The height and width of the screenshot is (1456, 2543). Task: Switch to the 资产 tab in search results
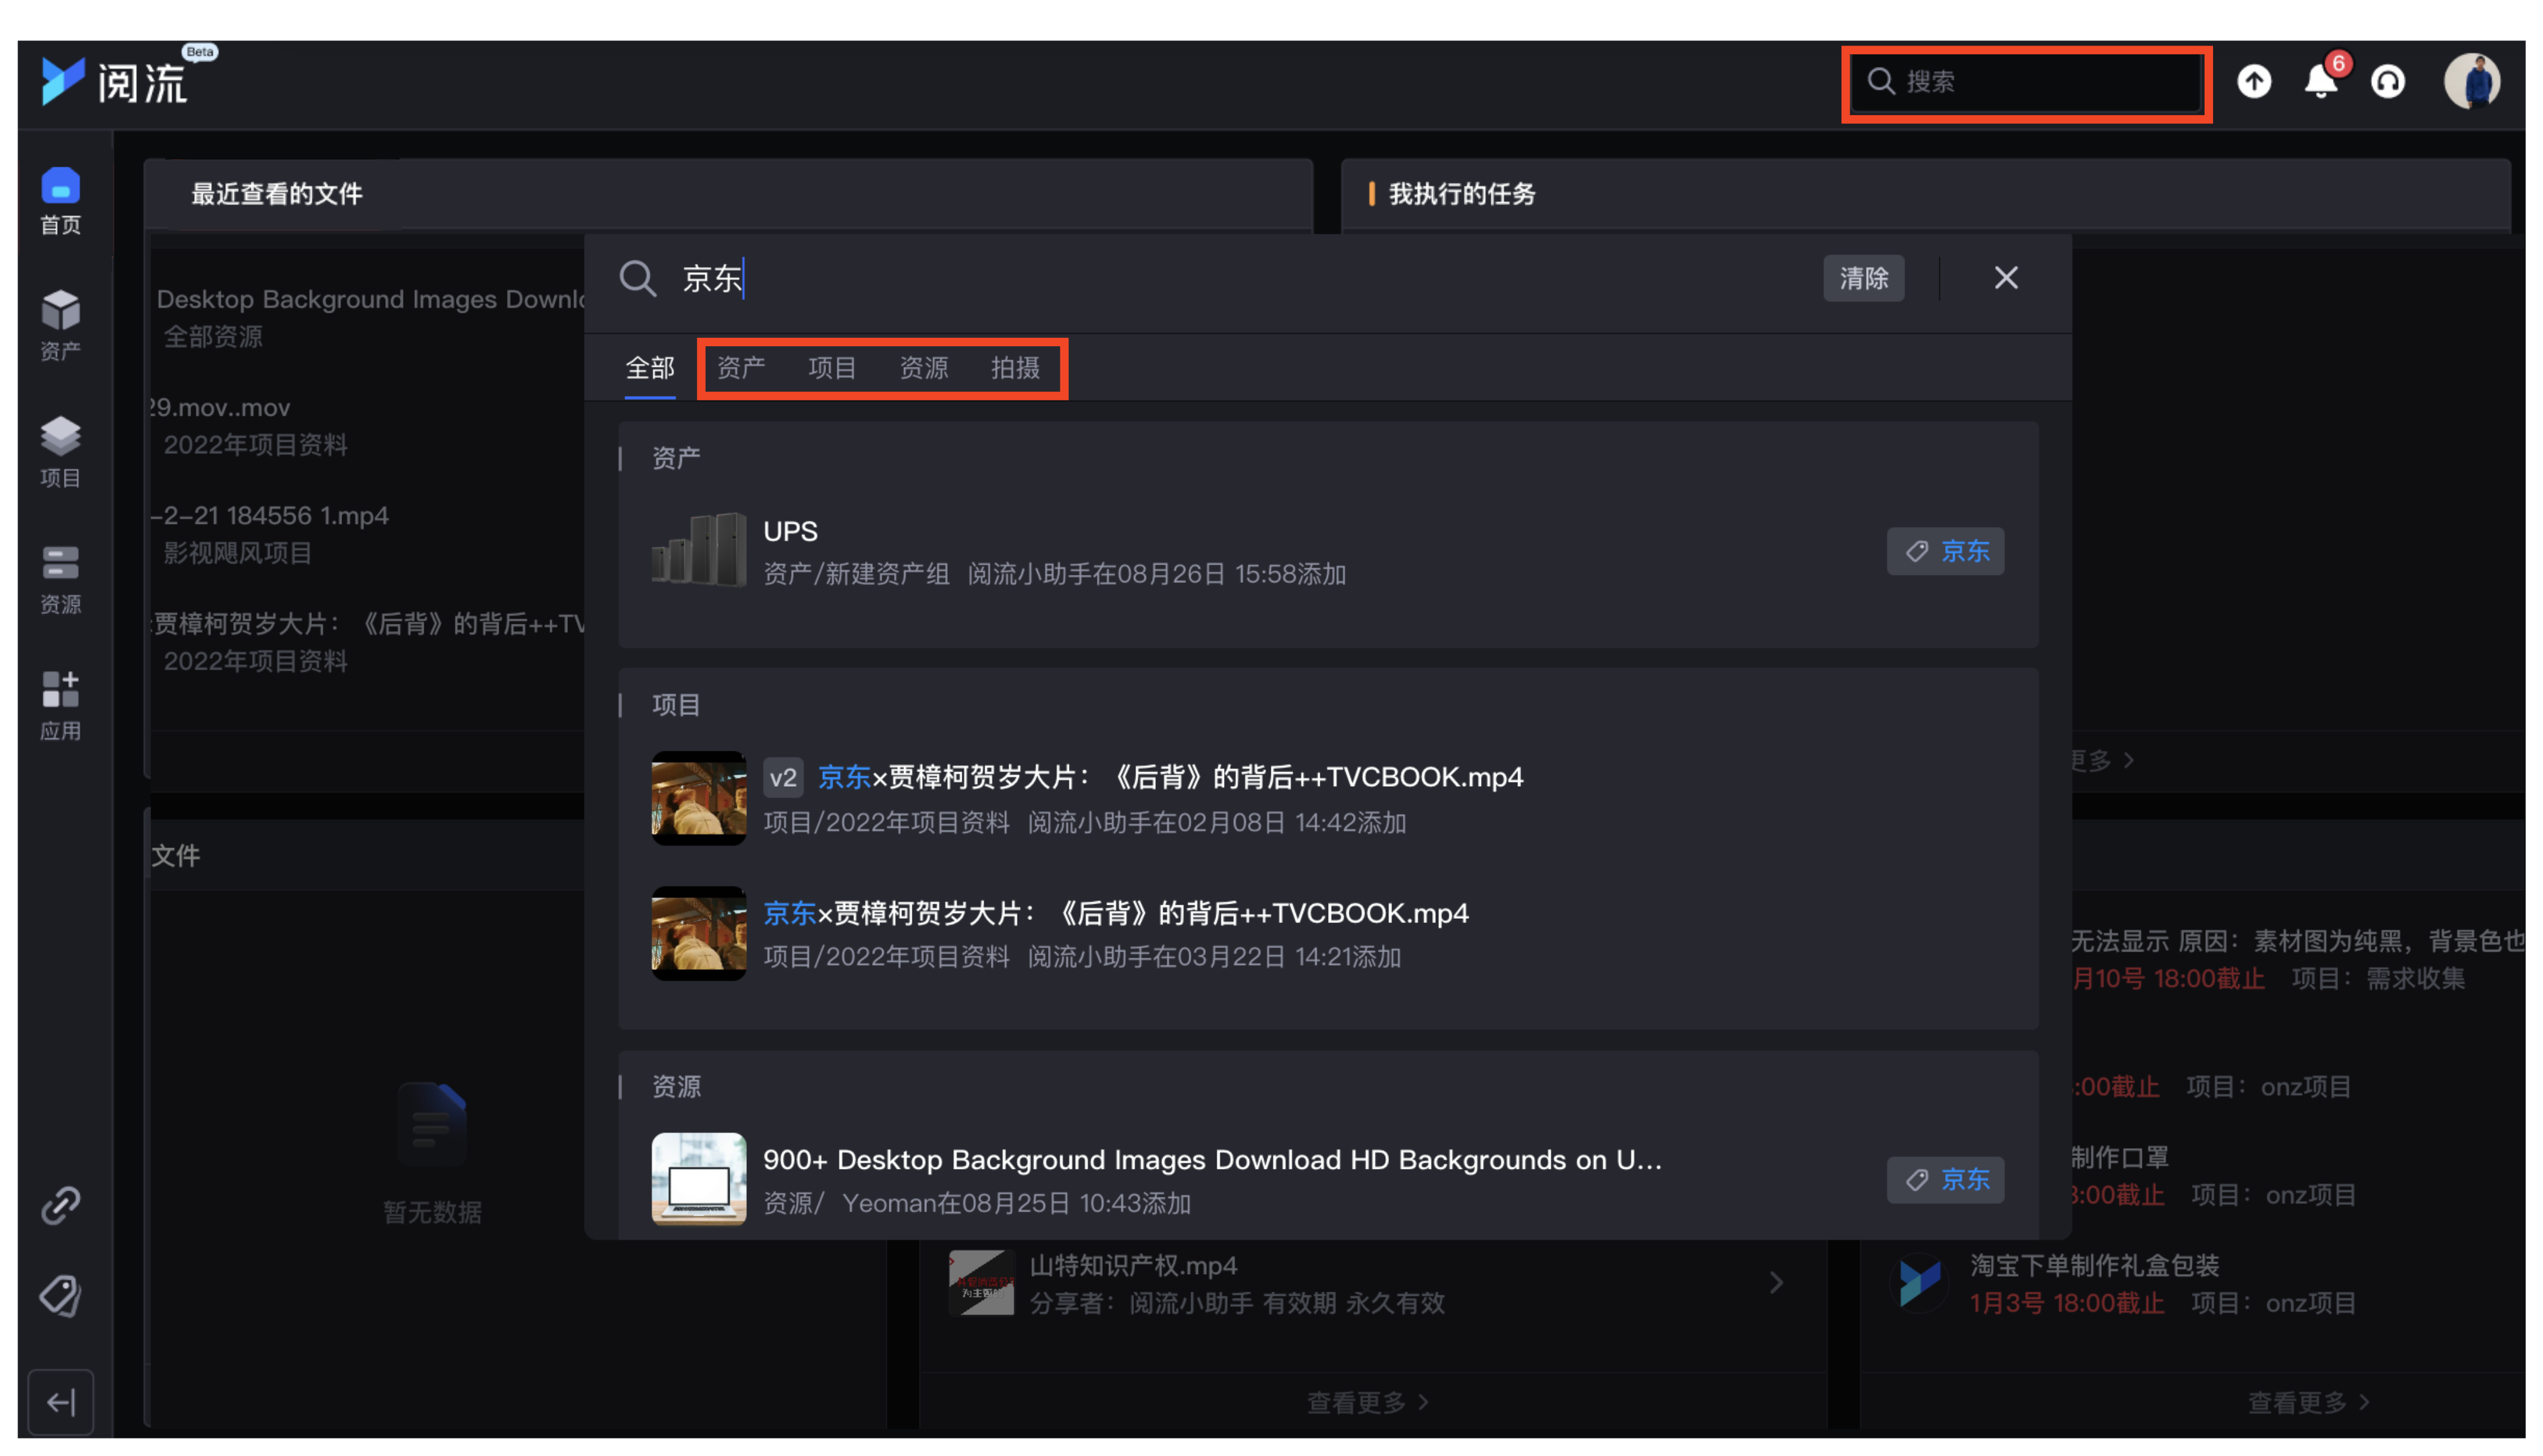point(741,368)
